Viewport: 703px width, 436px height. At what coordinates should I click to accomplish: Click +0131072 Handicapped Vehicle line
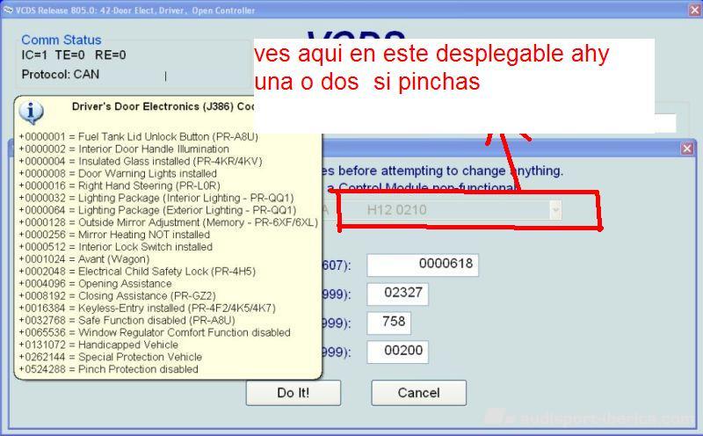(98, 345)
